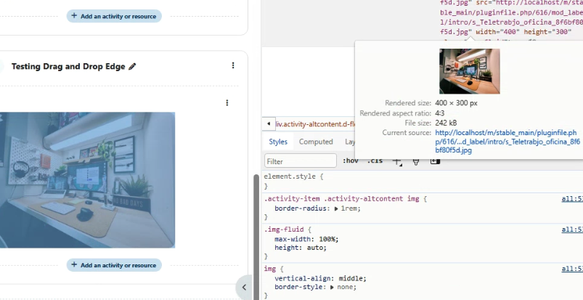This screenshot has height=300, width=583.
Task: Select the .img-fluid selector text
Action: click(x=284, y=230)
